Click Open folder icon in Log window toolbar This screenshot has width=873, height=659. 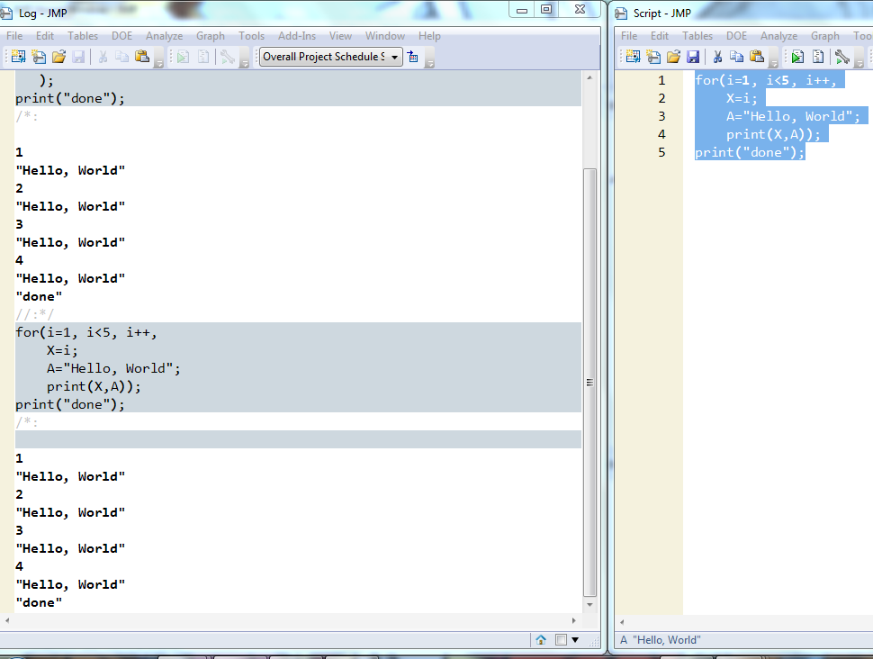pyautogui.click(x=59, y=56)
